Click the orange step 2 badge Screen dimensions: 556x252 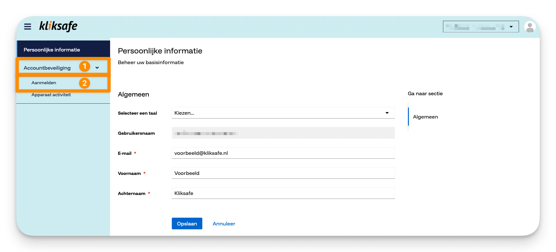pos(84,83)
